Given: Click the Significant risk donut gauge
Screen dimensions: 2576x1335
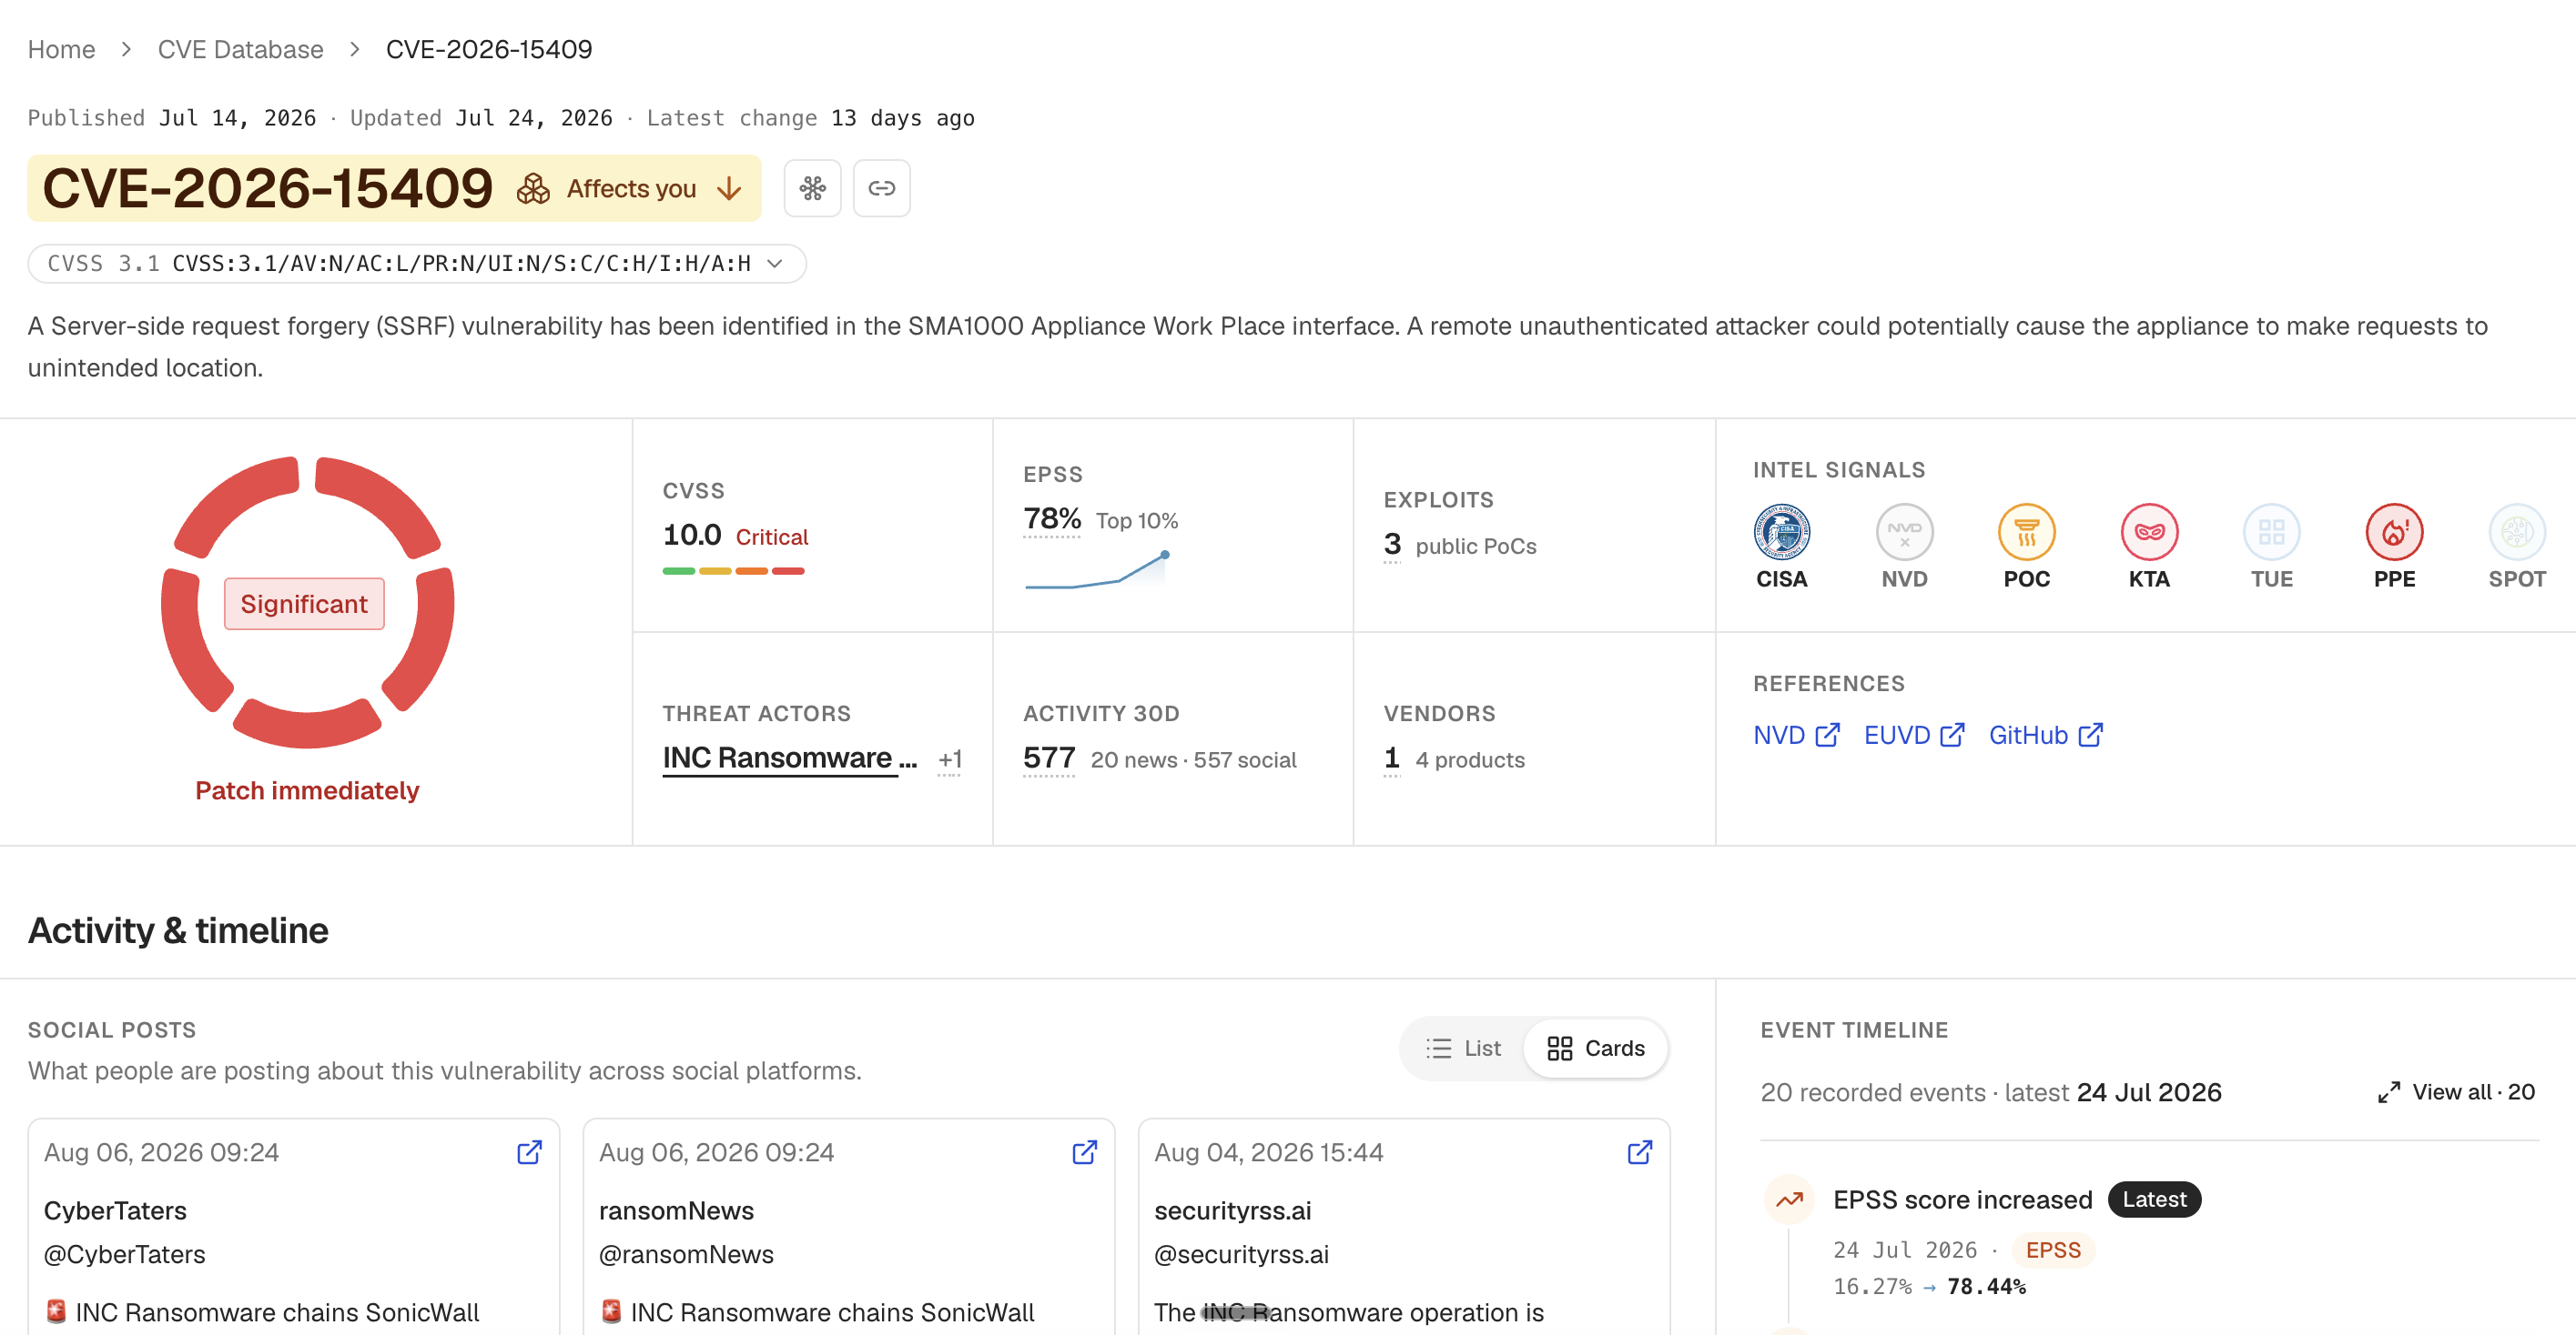Looking at the screenshot, I should tap(307, 603).
